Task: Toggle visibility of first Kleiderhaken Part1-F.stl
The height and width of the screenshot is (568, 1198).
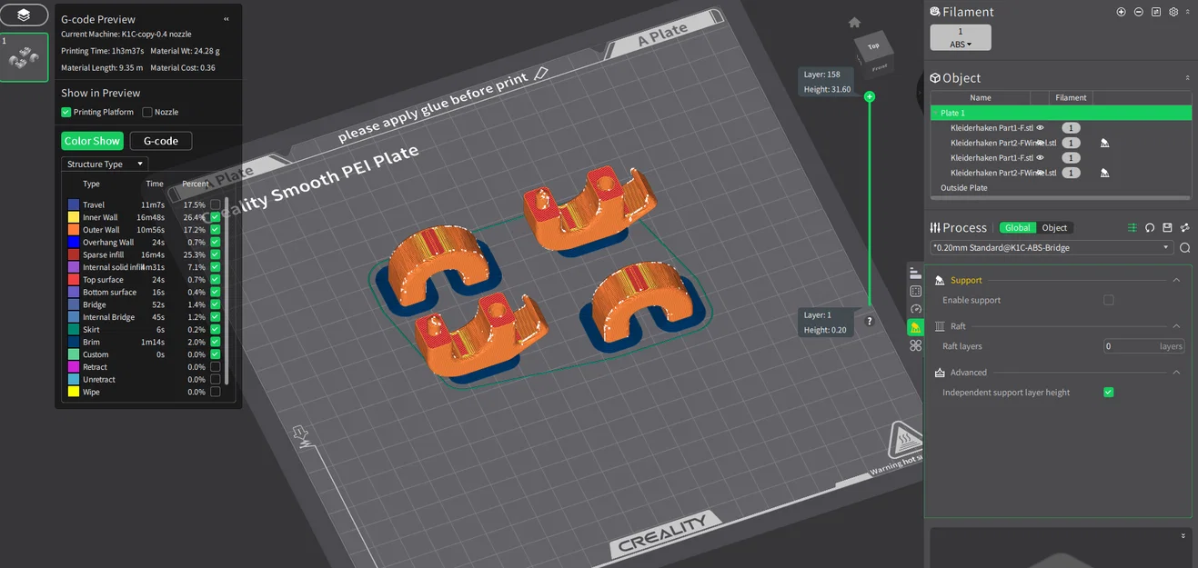Action: [x=1041, y=128]
